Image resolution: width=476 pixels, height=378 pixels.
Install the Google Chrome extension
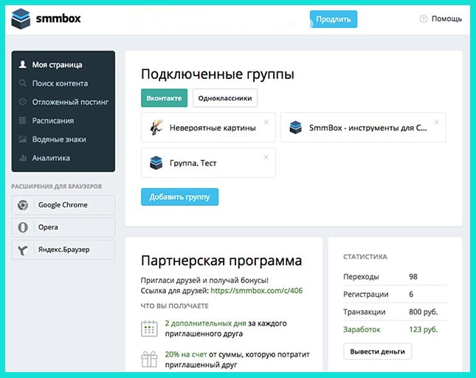63,205
